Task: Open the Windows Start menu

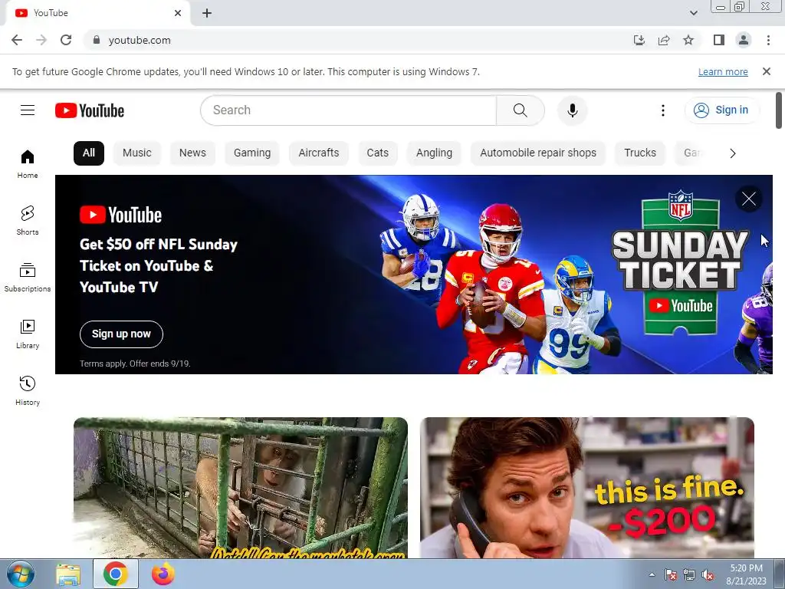Action: pyautogui.click(x=20, y=574)
